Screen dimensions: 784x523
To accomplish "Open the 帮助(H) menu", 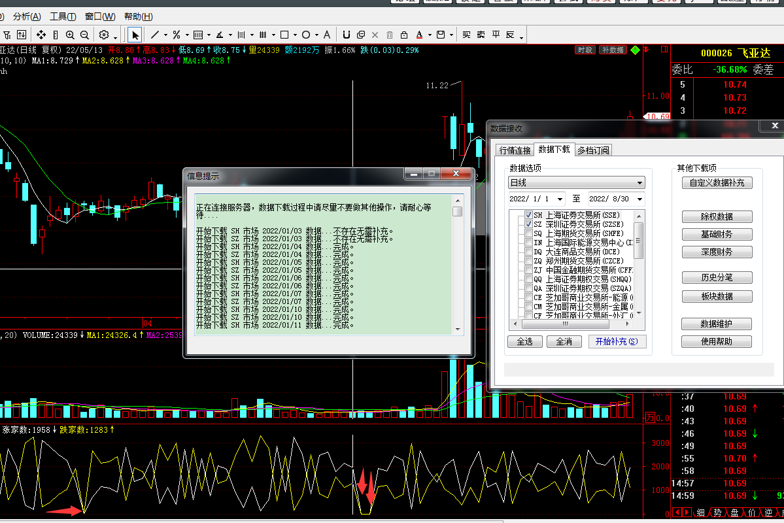I will click(x=139, y=16).
